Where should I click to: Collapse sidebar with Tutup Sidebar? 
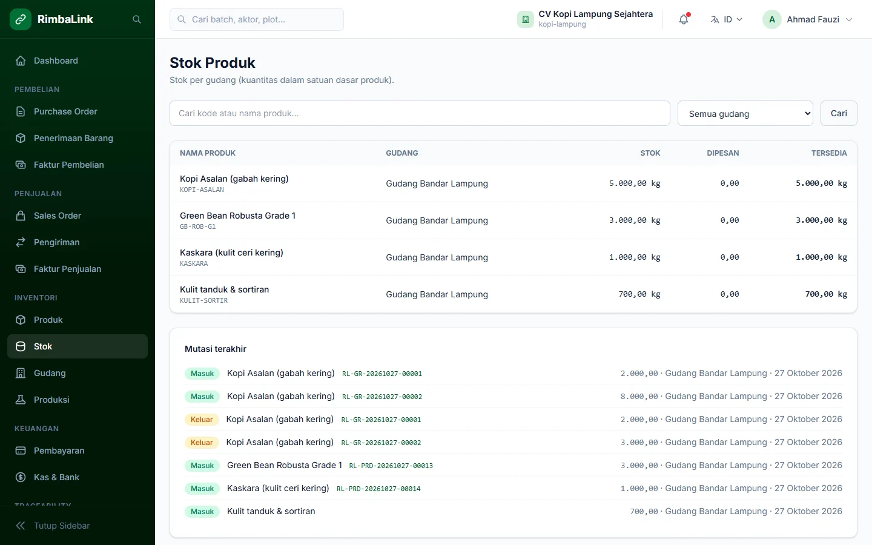click(x=78, y=526)
